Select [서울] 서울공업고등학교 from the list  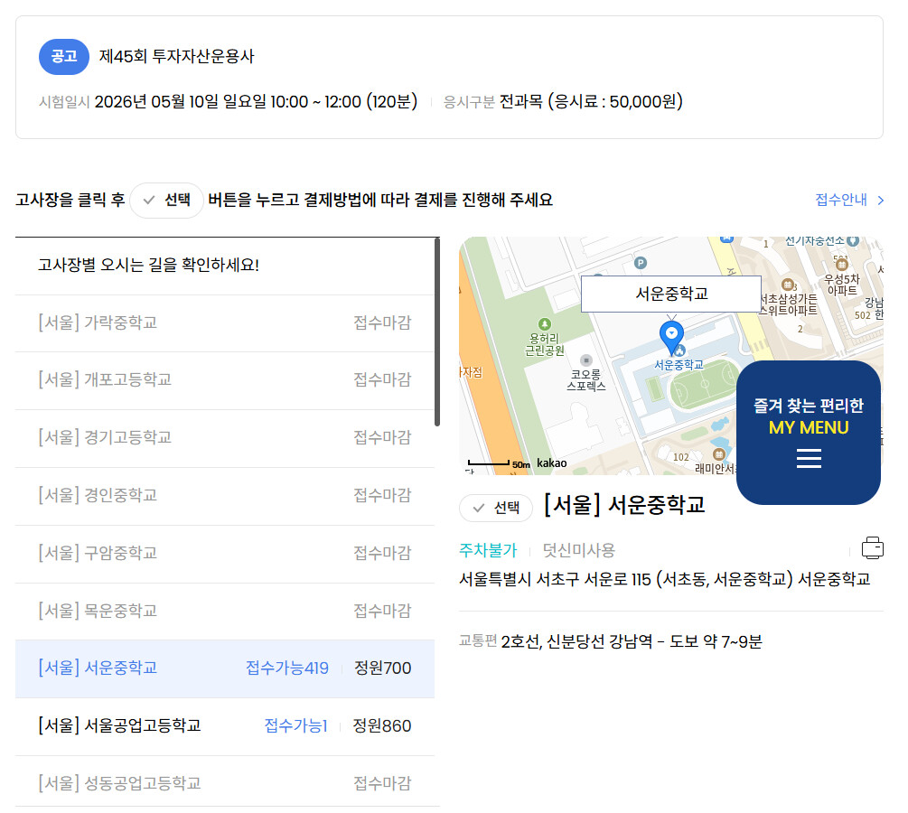pyautogui.click(x=224, y=726)
